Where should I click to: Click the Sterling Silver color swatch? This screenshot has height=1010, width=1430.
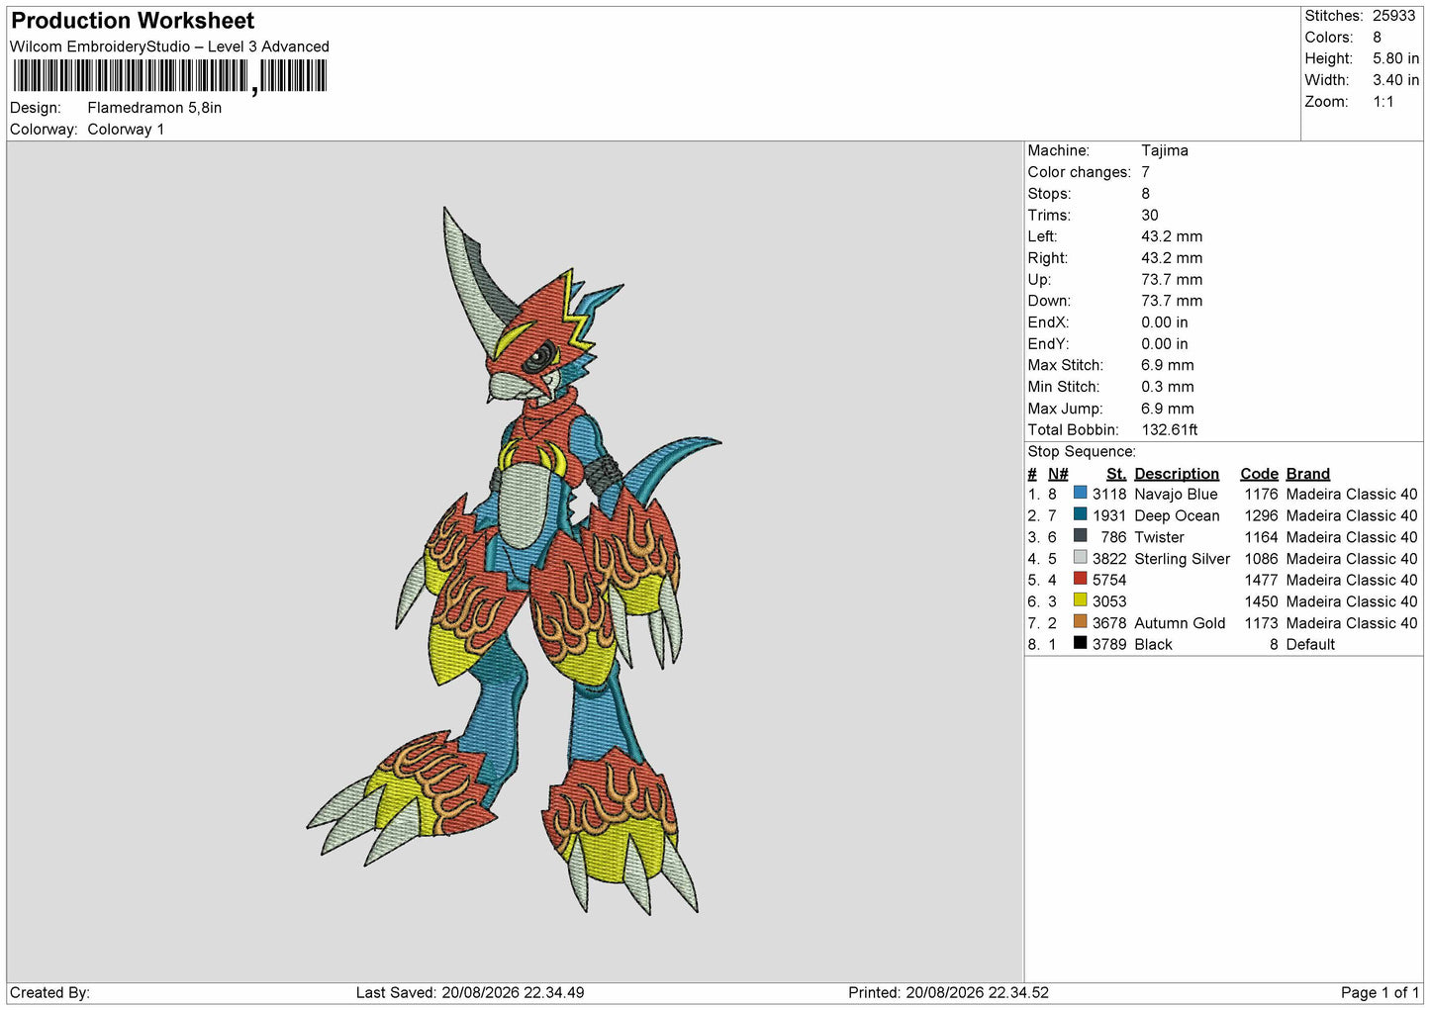(1080, 558)
